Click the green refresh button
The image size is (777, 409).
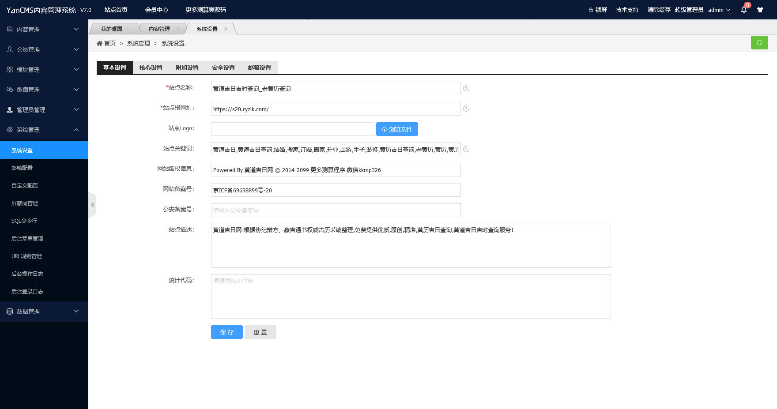(759, 43)
